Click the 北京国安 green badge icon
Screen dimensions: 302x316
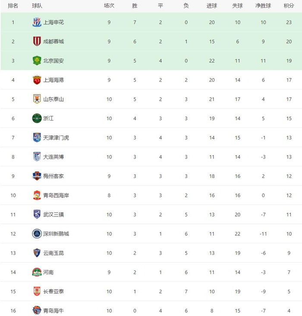click(x=37, y=61)
